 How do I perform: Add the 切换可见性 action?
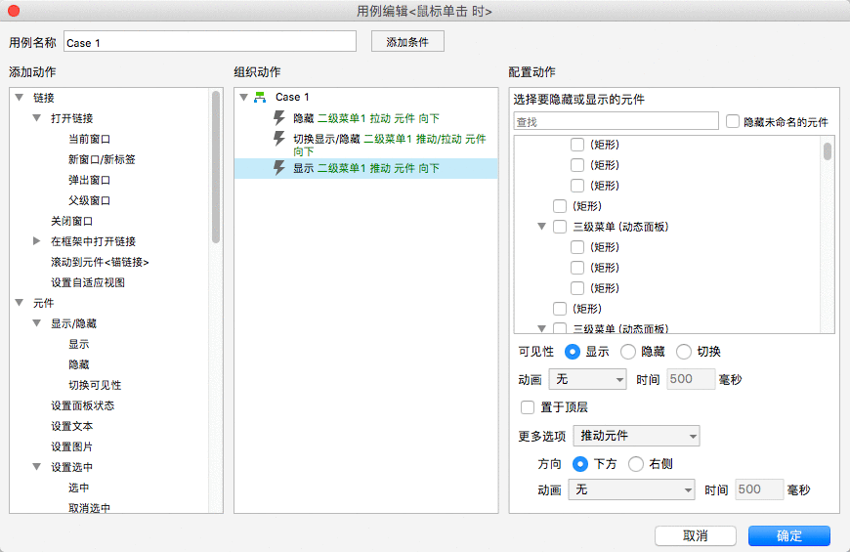point(95,385)
